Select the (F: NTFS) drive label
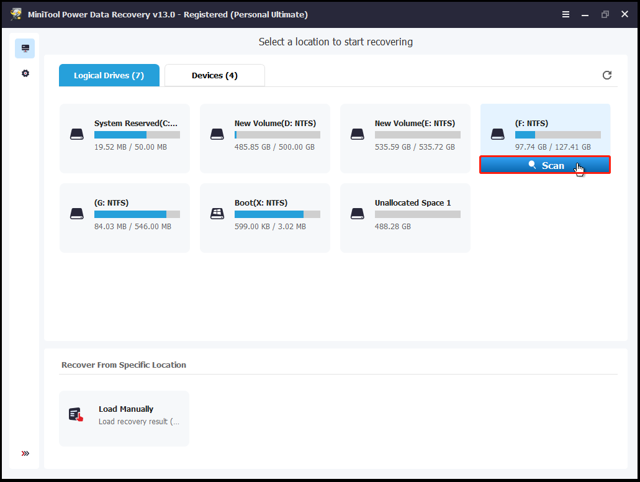Viewport: 640px width, 482px height. 531,124
